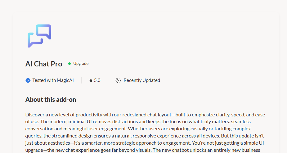The height and width of the screenshot is (153, 287).
Task: Click the AI Chat Pro title
Action: [44, 64]
